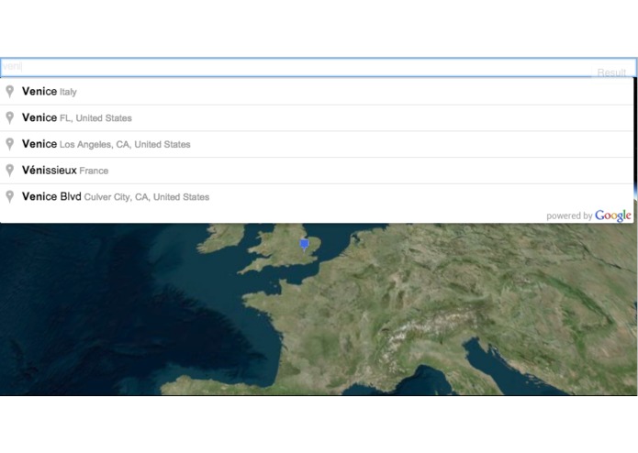638x453 pixels.
Task: Click pin icon beside Venice Blvd
Action: tap(10, 196)
